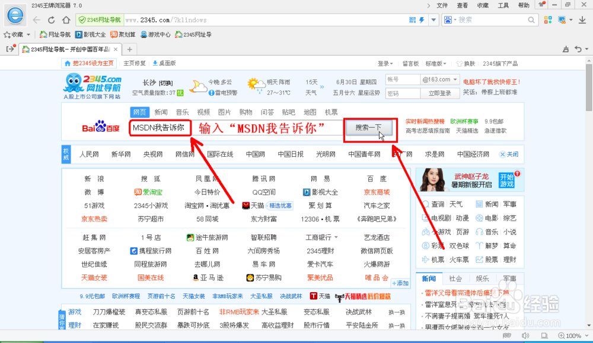Click the screenshot capture tool icon
The width and height of the screenshot is (593, 343).
560,20
